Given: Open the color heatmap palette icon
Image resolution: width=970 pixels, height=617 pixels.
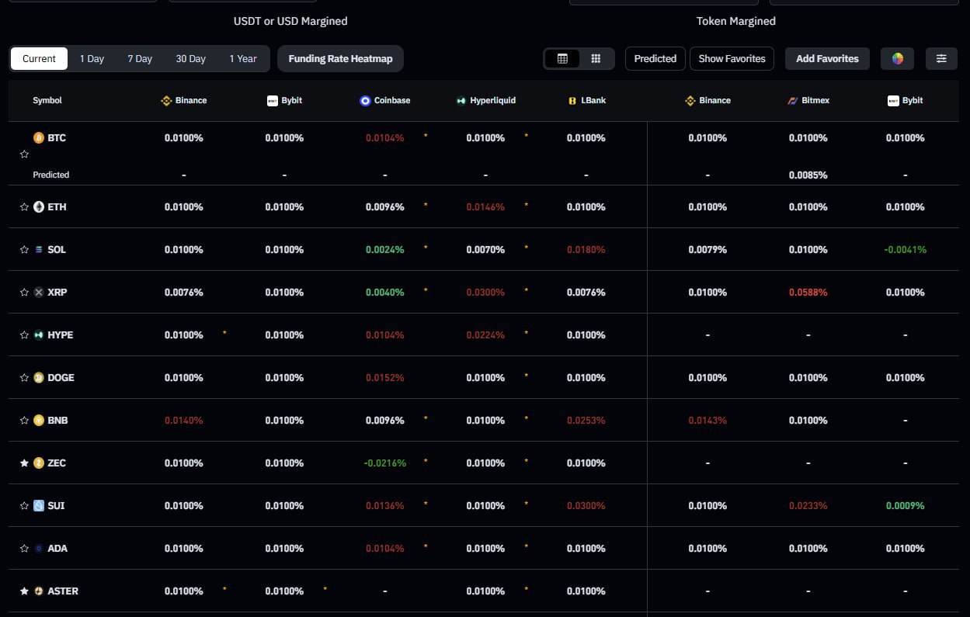Looking at the screenshot, I should point(897,58).
